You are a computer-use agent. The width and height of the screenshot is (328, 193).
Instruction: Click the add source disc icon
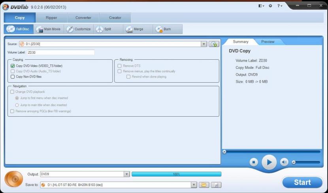pyautogui.click(x=214, y=44)
